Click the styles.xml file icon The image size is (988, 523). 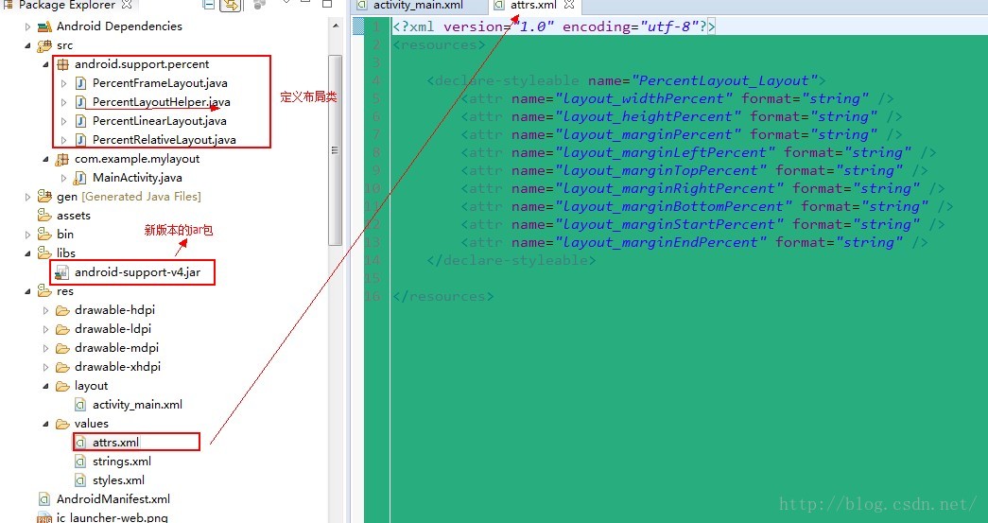point(80,480)
